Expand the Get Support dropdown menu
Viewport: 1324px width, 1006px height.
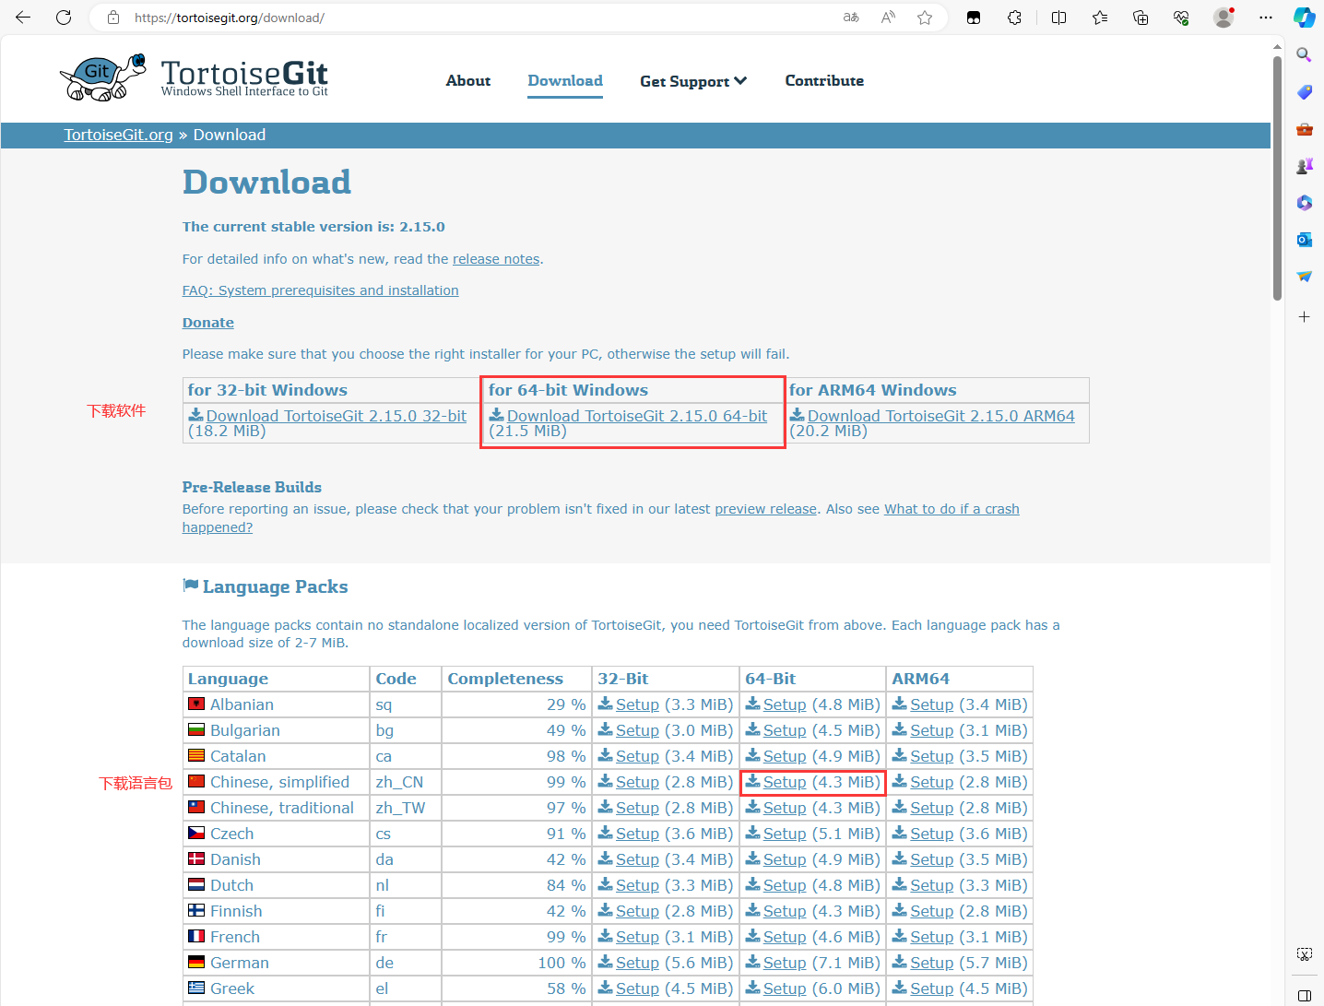click(x=693, y=81)
